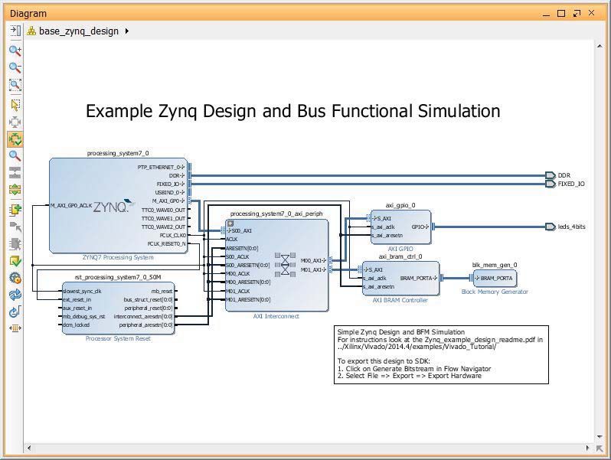Viewport: 611px width, 460px height.
Task: Expand the S00_AXI interface pin
Action: point(229,230)
